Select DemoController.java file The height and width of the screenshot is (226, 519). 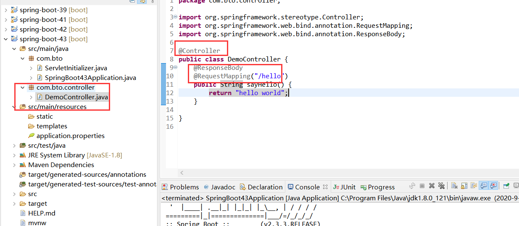[x=76, y=97]
